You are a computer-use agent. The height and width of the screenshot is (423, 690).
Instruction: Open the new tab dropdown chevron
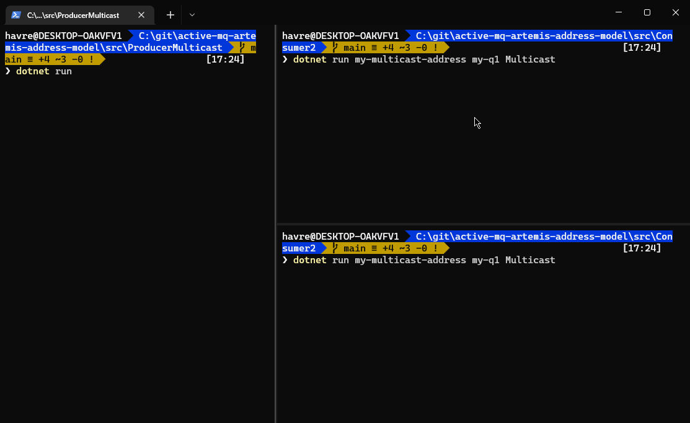pyautogui.click(x=192, y=15)
